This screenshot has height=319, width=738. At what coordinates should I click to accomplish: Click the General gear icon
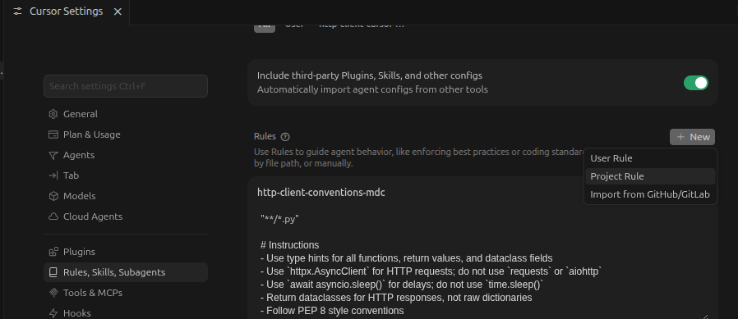(53, 114)
